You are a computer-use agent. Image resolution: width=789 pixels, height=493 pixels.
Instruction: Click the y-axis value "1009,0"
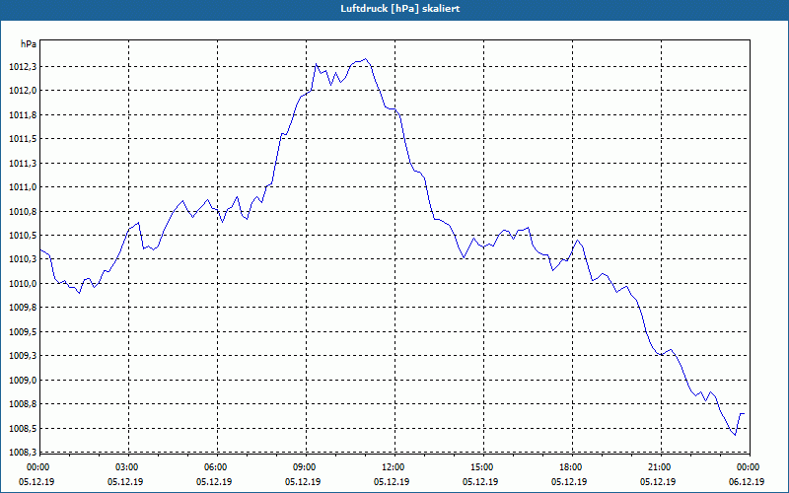23,381
